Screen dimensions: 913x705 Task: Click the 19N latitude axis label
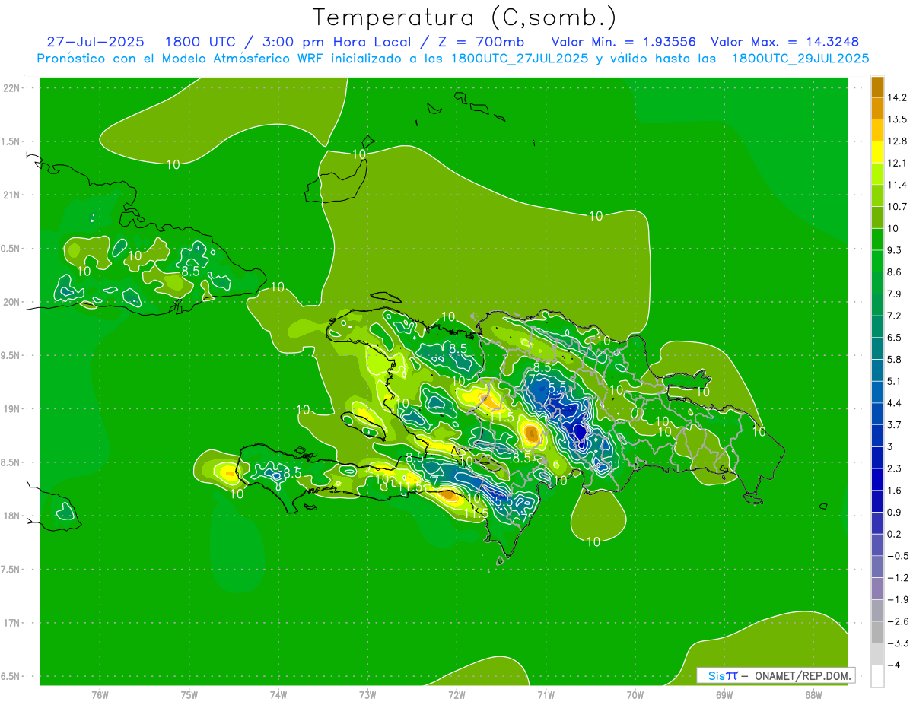tap(13, 409)
